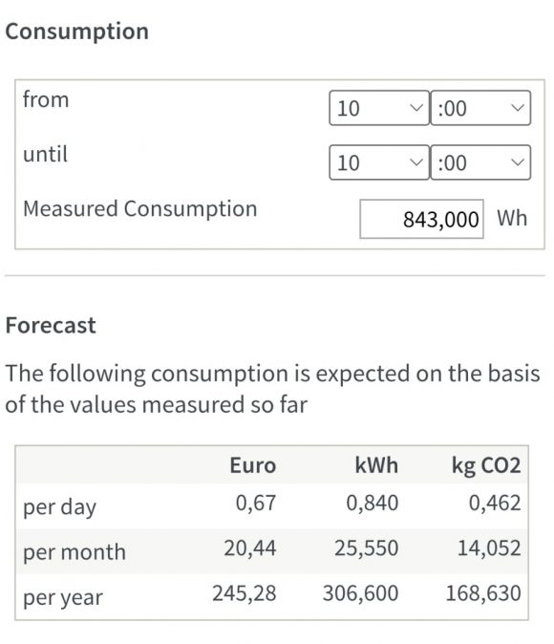Screen dimensions: 554x644
Task: Click the chevron arrow of 'from' minutes selector
Action: pyautogui.click(x=518, y=108)
